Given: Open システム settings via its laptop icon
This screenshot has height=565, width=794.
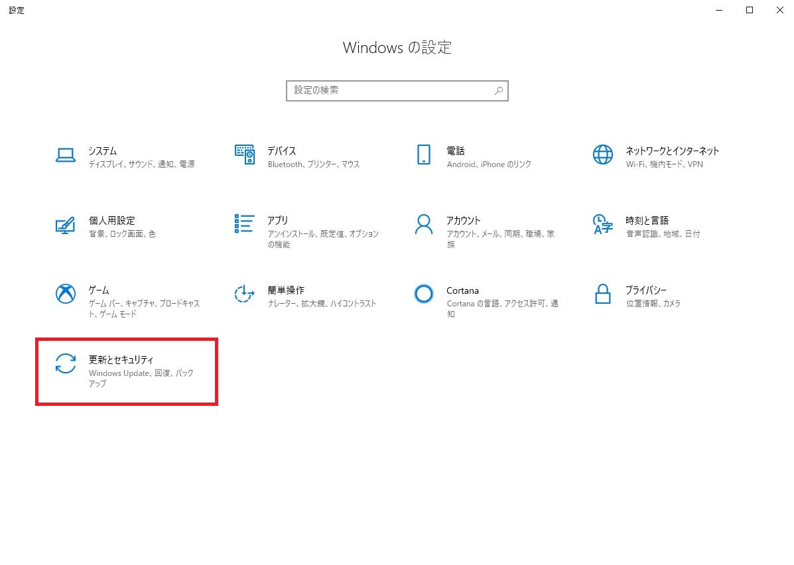Looking at the screenshot, I should coord(65,154).
